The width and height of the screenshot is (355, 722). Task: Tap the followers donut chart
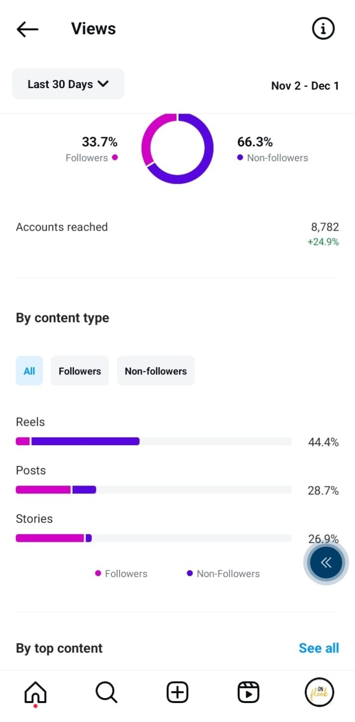pyautogui.click(x=177, y=148)
